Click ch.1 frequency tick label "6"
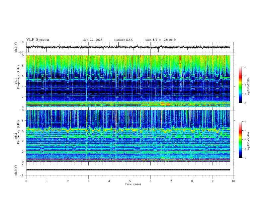Viewport: 263px width, 203px height. pos(23,76)
